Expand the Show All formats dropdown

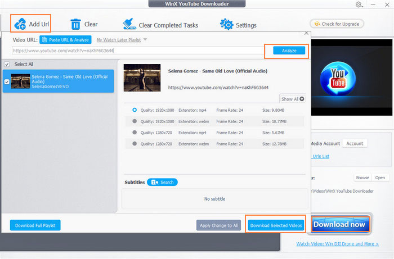pos(293,99)
